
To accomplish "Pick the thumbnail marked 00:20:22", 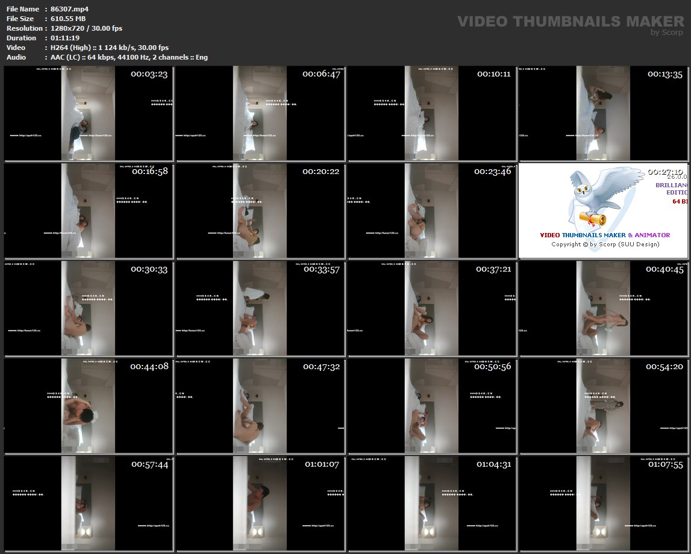I will [260, 211].
